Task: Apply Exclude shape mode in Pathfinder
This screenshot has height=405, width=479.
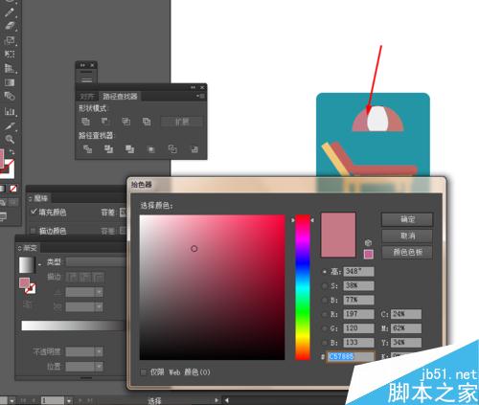Action: pyautogui.click(x=147, y=122)
